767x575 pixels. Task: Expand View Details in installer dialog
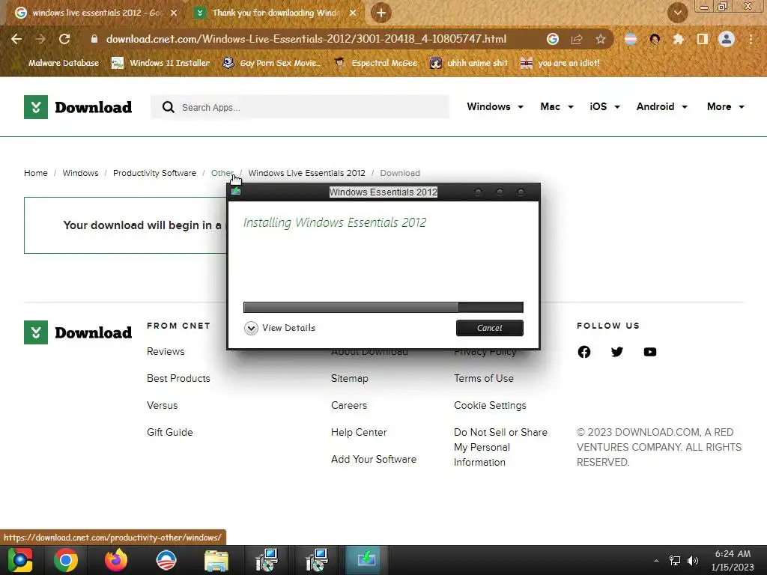point(280,328)
